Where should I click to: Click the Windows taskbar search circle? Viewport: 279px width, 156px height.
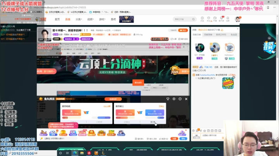[x=60, y=153]
